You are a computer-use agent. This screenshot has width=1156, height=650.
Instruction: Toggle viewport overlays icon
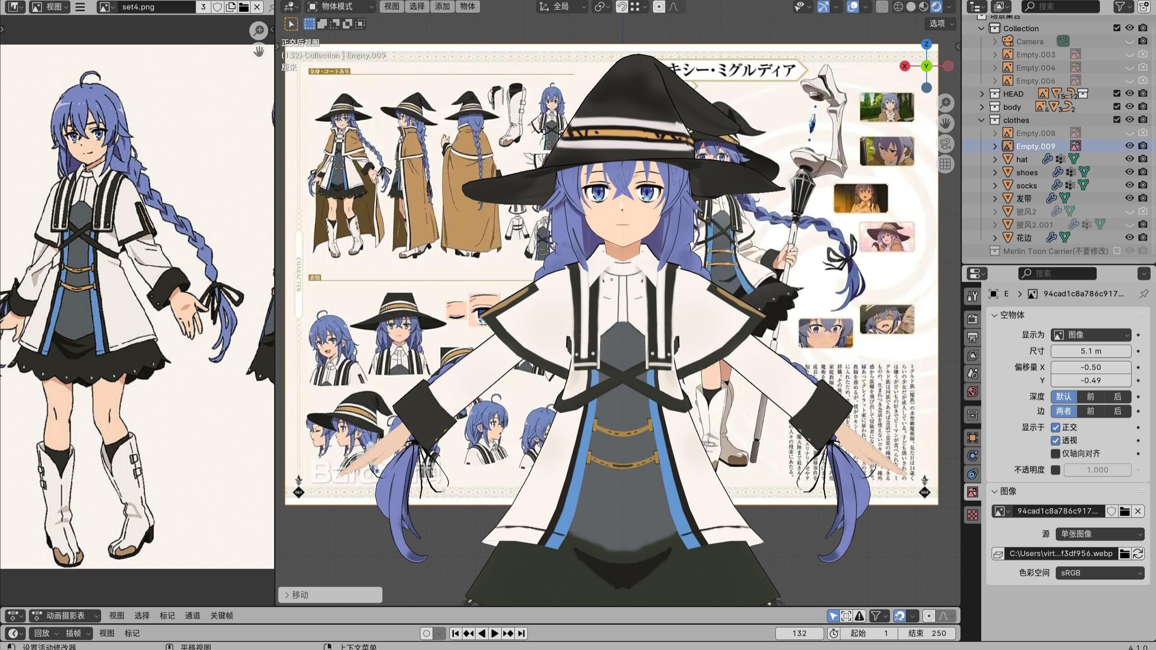click(x=852, y=7)
